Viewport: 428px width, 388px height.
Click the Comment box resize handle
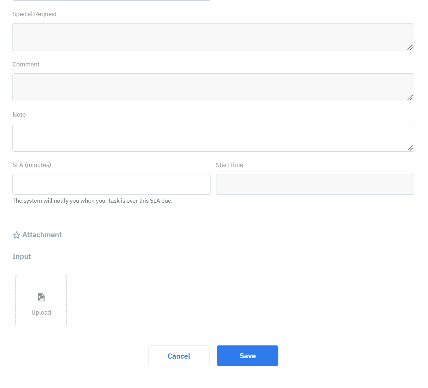click(x=410, y=98)
